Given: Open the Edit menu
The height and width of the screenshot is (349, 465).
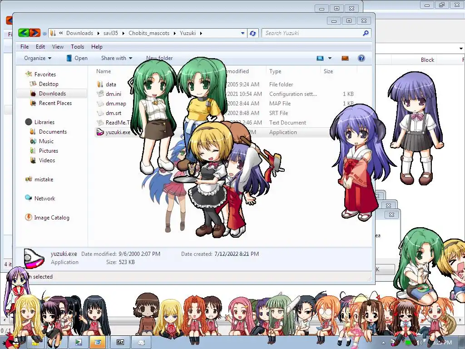Looking at the screenshot, I should pos(40,47).
